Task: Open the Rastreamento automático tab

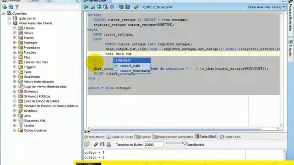Action: pyautogui.click(x=173, y=137)
